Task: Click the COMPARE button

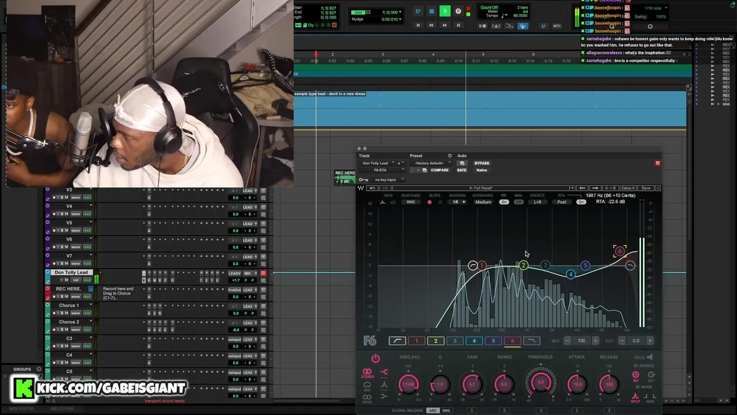Action: [x=439, y=170]
